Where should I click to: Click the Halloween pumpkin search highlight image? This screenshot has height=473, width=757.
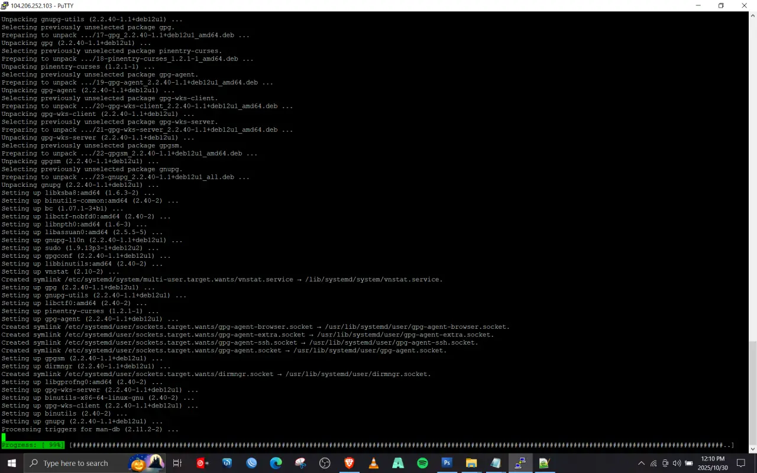point(147,463)
